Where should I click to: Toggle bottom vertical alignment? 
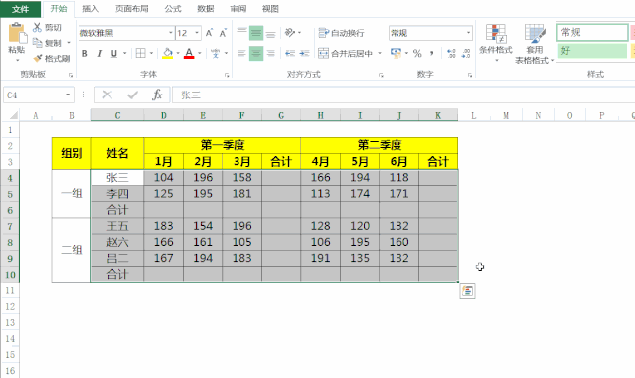pos(270,33)
